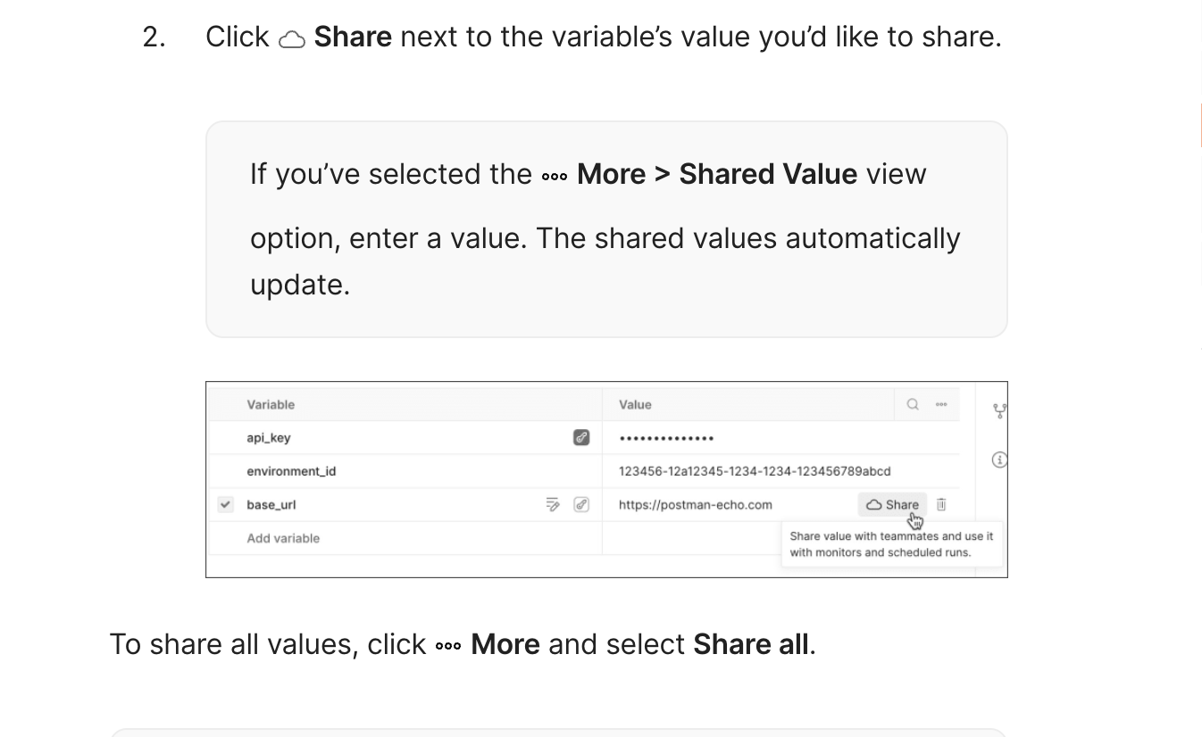1202x737 pixels.
Task: Click the Value column header
Action: pos(635,404)
